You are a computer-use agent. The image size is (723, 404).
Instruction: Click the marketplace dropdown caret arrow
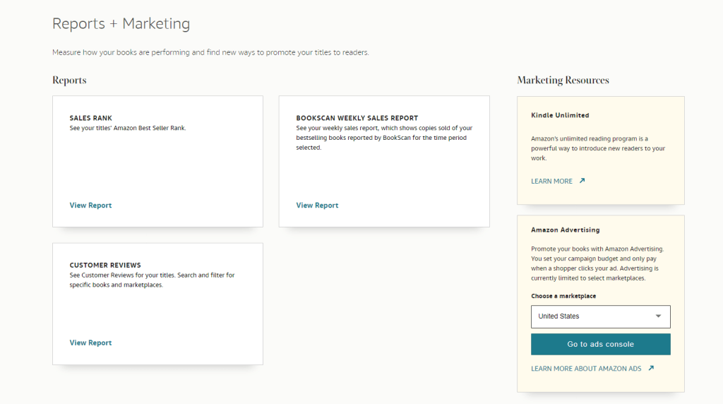pos(659,316)
